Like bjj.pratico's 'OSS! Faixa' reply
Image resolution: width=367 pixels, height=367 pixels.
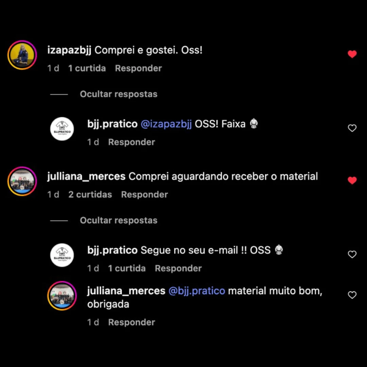(352, 128)
